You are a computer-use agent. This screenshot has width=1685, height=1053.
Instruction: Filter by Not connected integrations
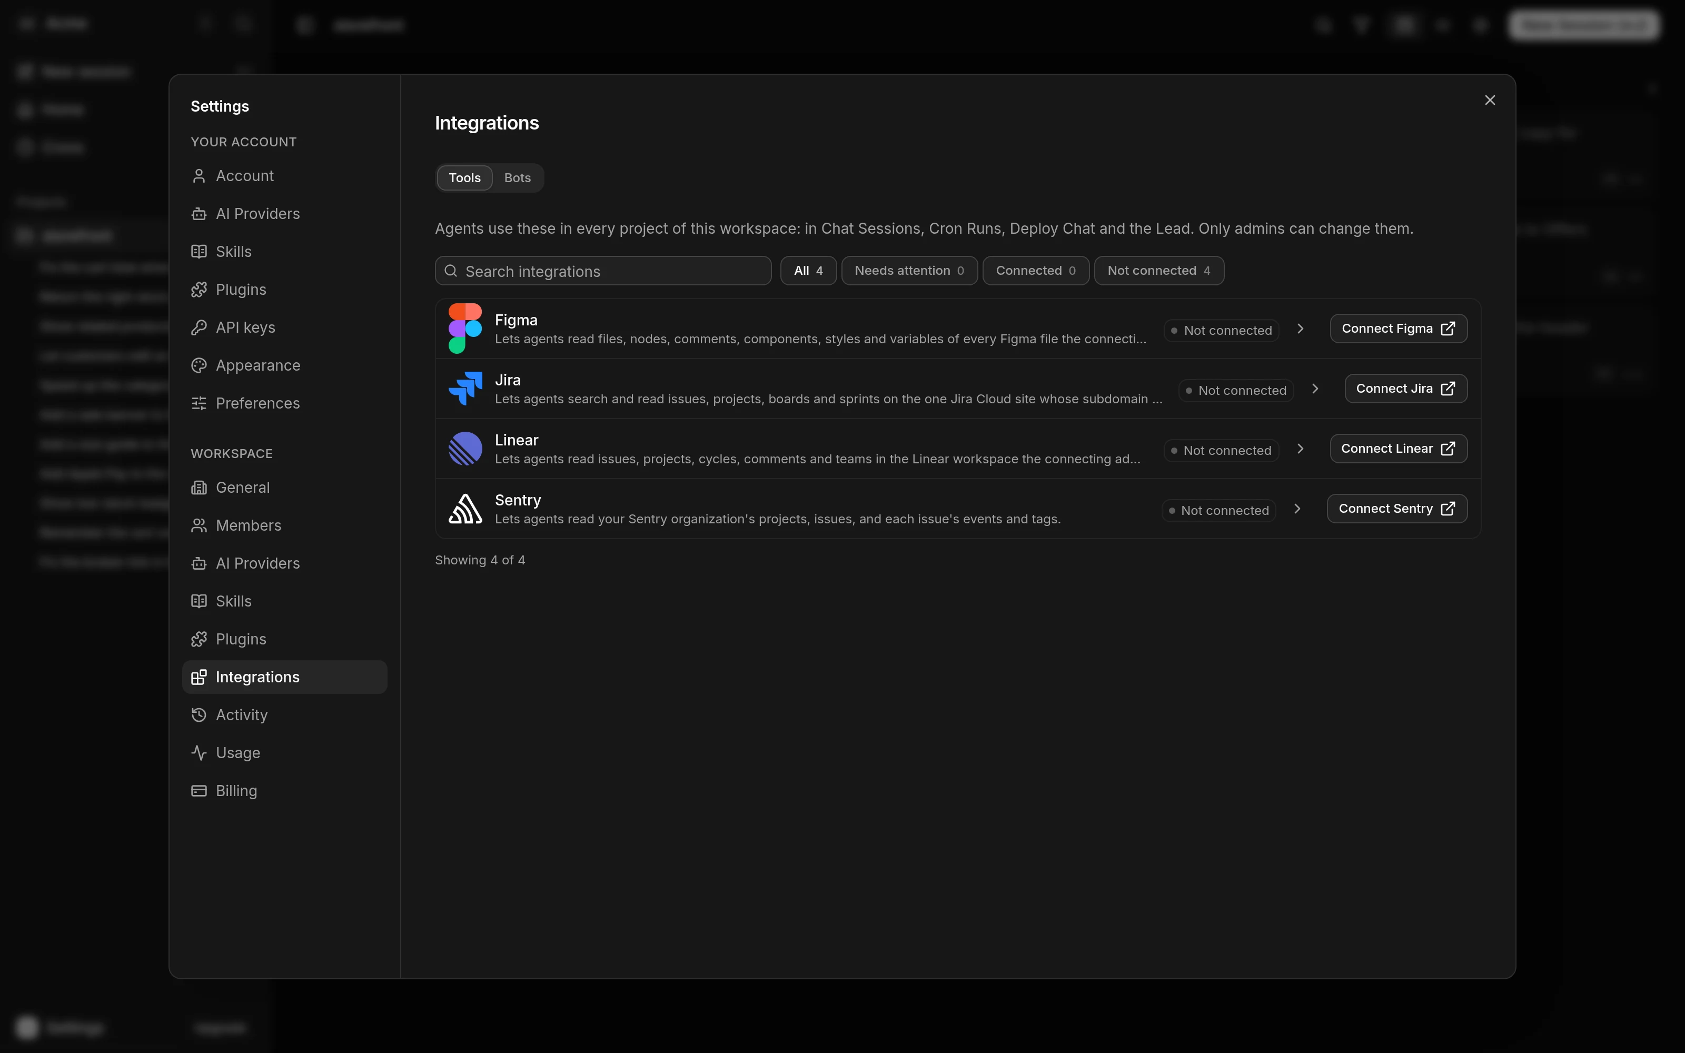click(x=1158, y=271)
